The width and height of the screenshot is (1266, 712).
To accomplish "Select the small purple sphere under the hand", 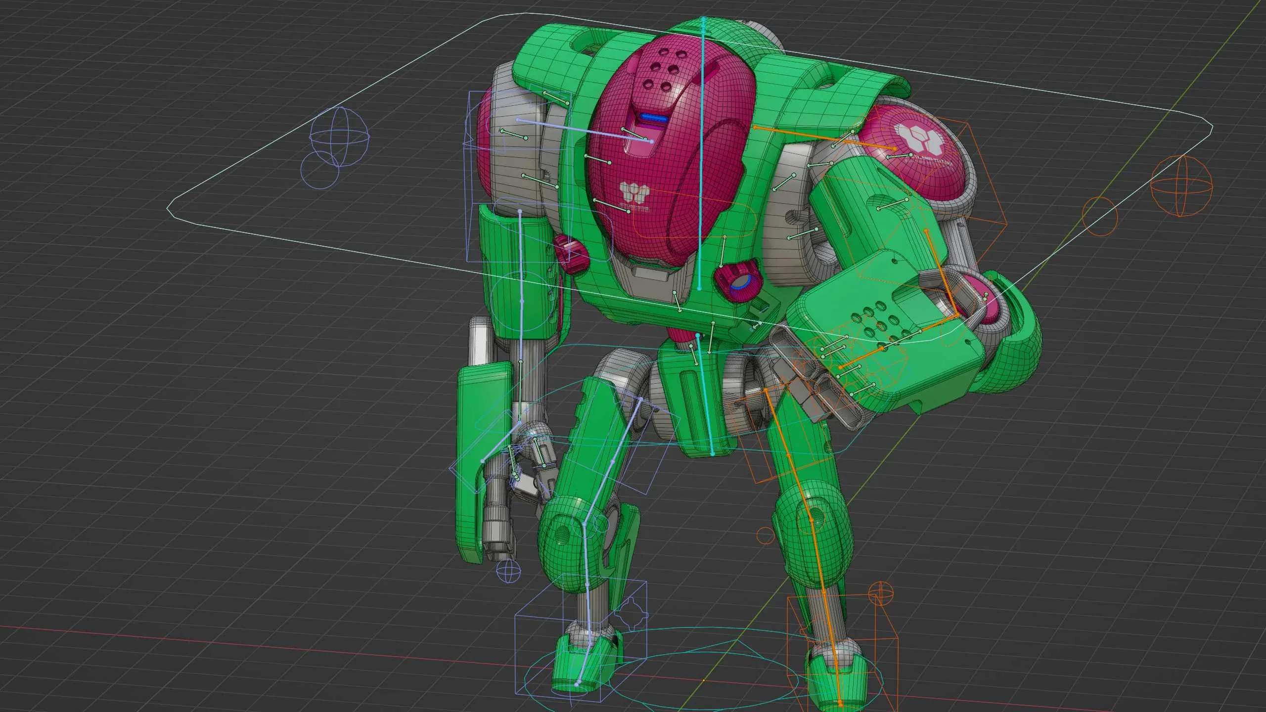I will [509, 571].
